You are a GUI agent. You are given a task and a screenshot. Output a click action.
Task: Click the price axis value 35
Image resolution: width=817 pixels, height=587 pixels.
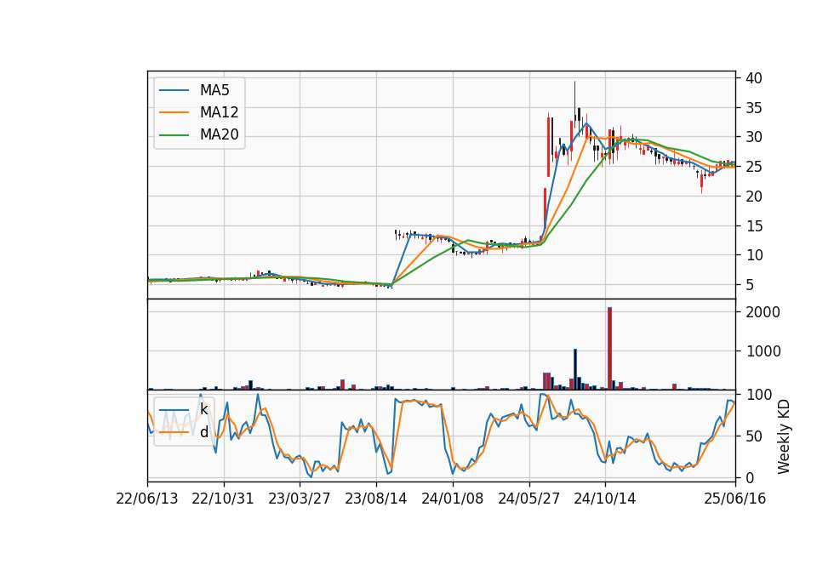tap(754, 108)
